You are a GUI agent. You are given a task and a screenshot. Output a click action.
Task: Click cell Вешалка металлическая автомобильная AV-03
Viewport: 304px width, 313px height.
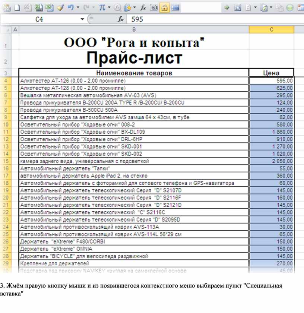tap(134, 95)
